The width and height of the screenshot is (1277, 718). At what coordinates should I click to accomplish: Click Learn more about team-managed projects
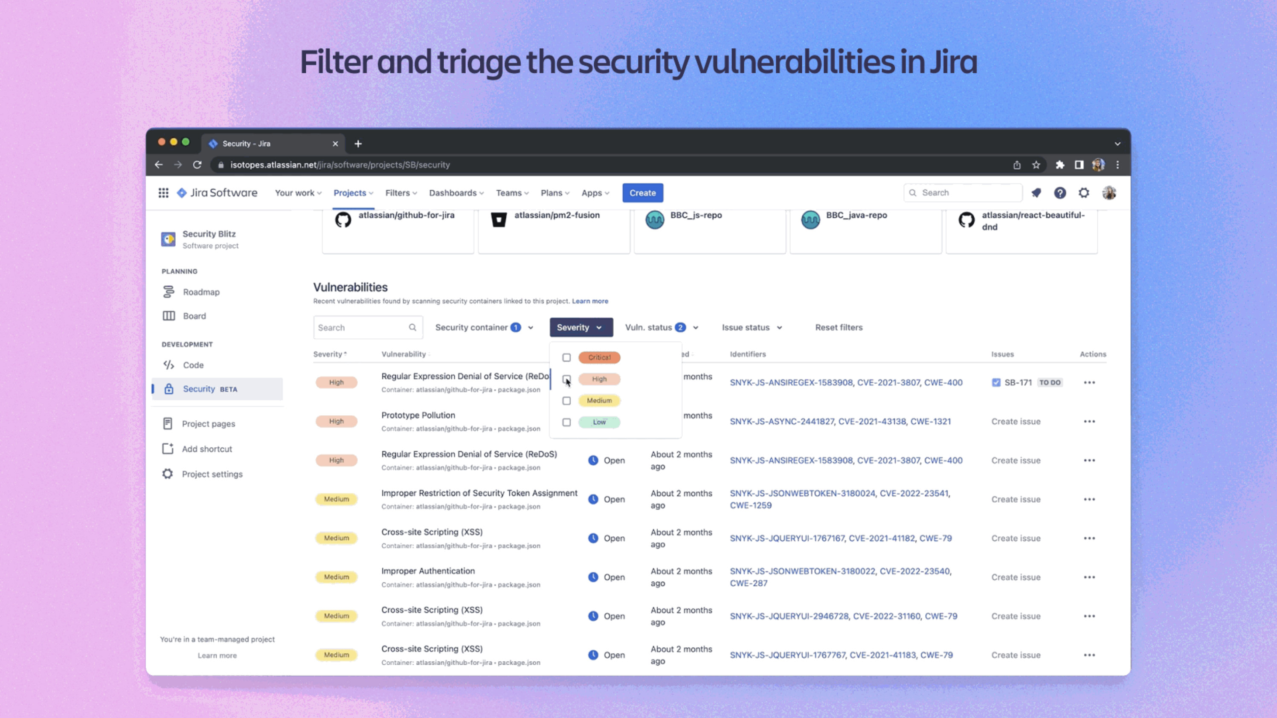[x=217, y=656]
